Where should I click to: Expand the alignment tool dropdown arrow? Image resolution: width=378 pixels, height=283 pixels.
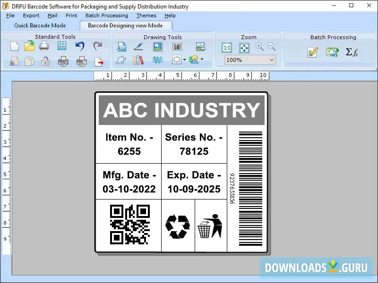(185, 60)
